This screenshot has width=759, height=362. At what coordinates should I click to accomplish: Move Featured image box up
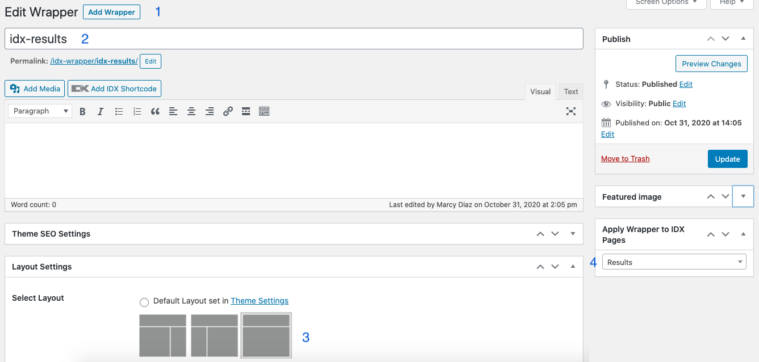click(x=711, y=196)
